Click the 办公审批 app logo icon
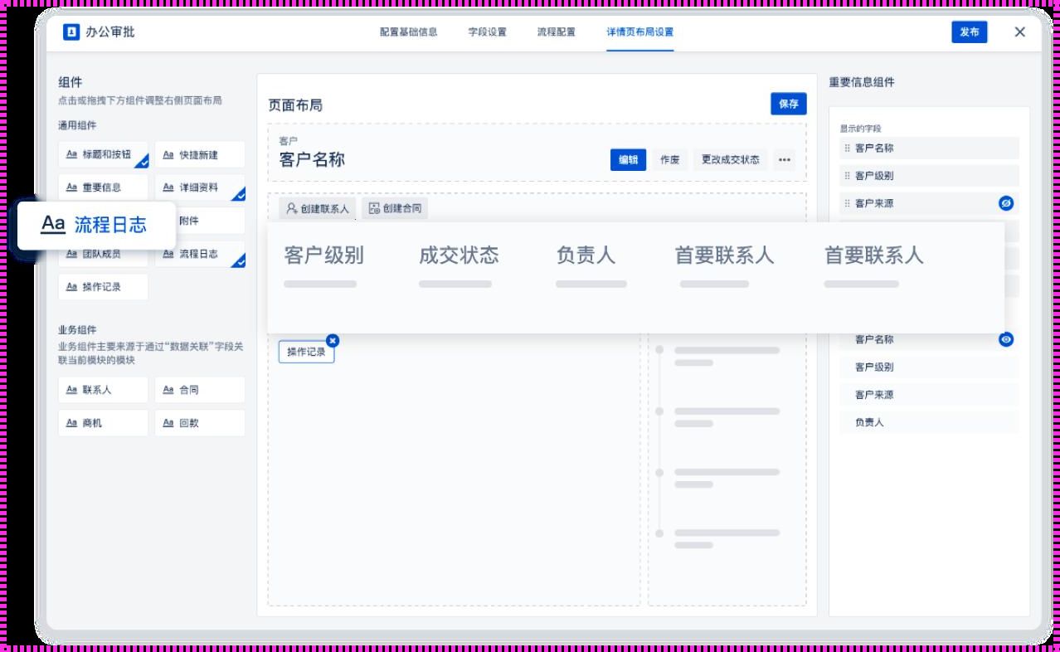Image resolution: width=1060 pixels, height=652 pixels. click(x=70, y=32)
